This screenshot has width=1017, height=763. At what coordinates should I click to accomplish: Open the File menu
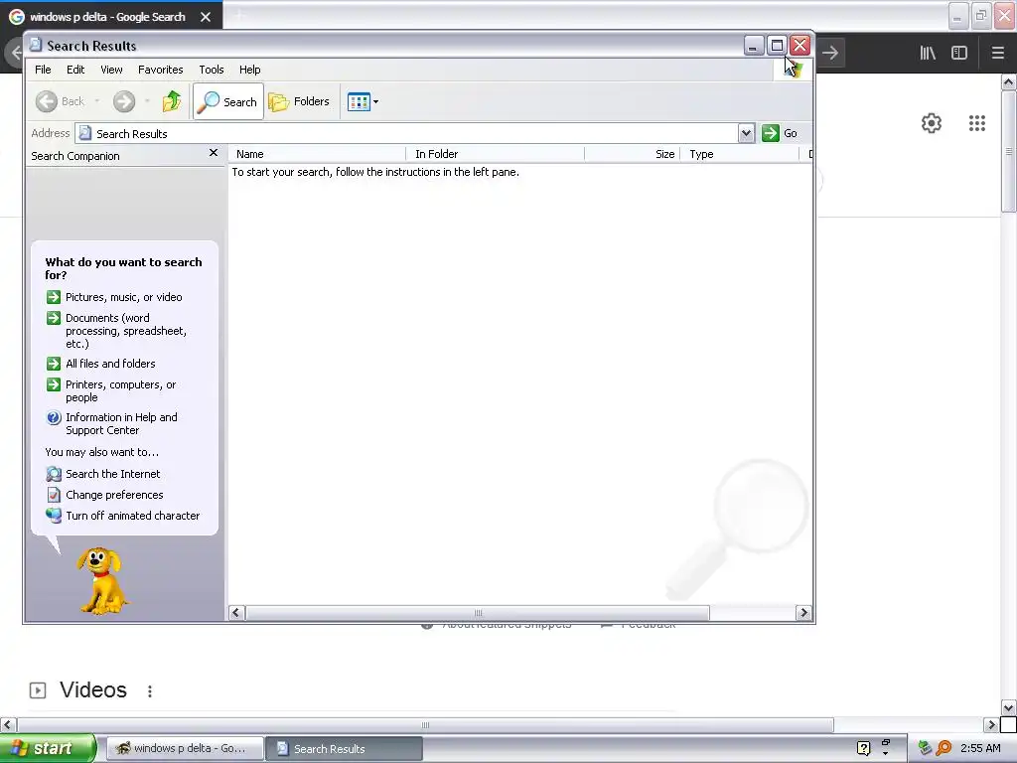(x=43, y=70)
